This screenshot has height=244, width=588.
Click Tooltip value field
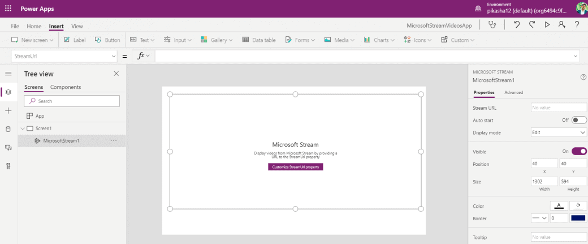coord(559,237)
